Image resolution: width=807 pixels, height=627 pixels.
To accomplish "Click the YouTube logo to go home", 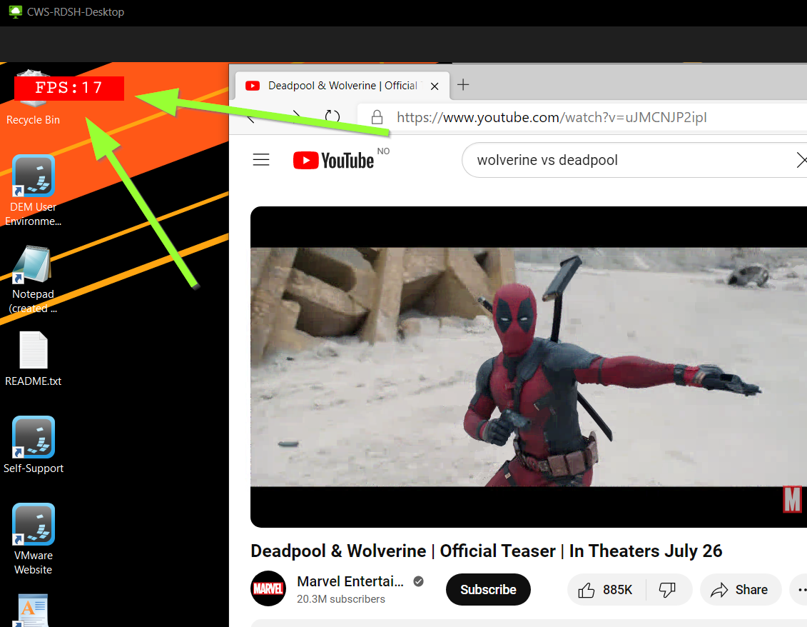I will (x=333, y=161).
